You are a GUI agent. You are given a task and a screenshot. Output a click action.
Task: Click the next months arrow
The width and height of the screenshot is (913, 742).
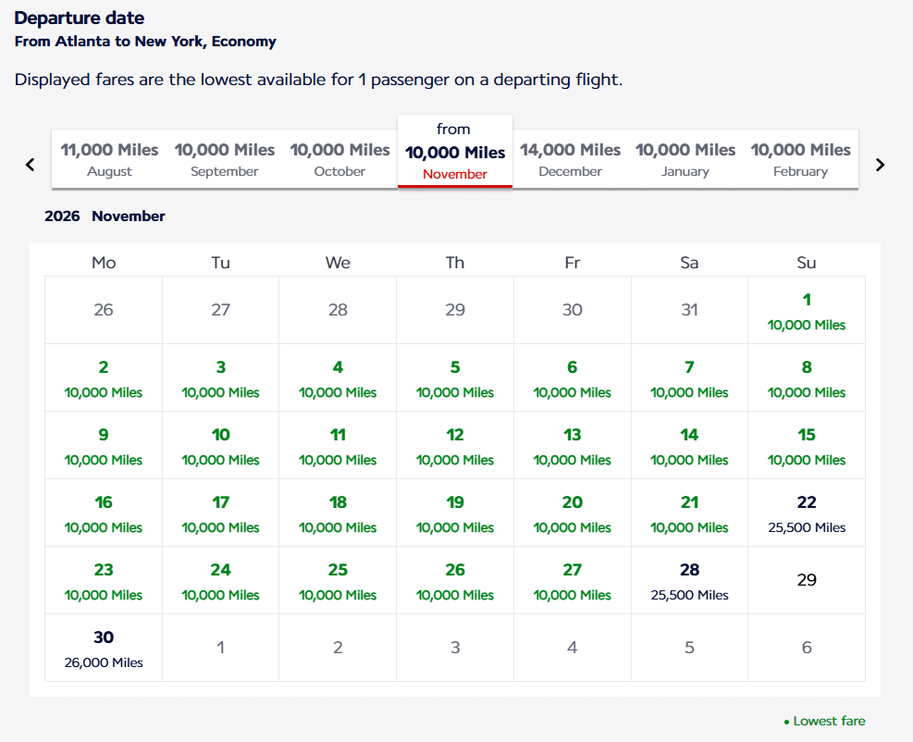880,165
